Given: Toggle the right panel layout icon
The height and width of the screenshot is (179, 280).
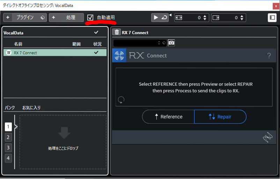Looking at the screenshot, I should [272, 17].
